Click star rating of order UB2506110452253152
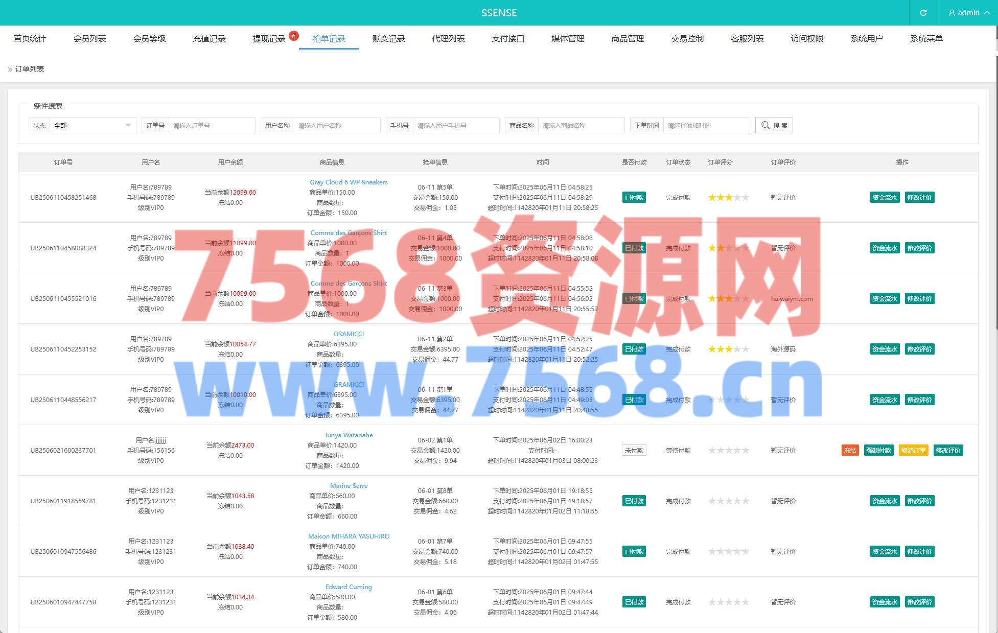 [x=728, y=349]
